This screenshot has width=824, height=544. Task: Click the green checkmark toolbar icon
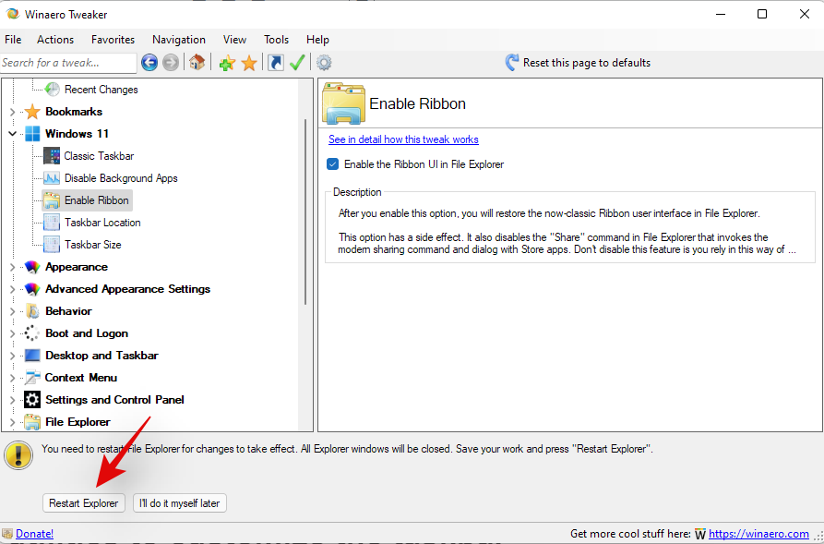click(x=297, y=63)
